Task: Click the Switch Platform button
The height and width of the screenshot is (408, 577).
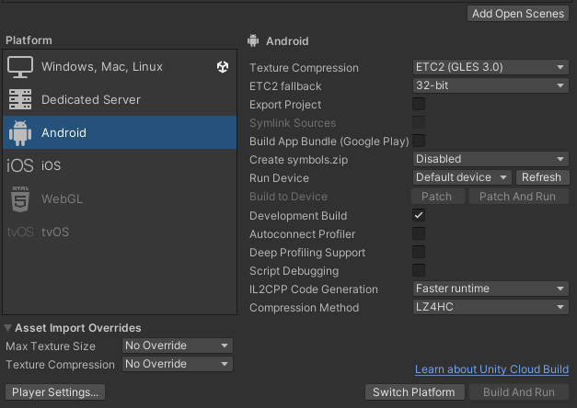Action: coord(415,392)
